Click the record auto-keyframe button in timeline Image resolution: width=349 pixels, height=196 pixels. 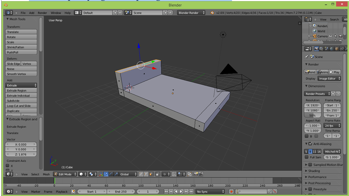(x=231, y=192)
